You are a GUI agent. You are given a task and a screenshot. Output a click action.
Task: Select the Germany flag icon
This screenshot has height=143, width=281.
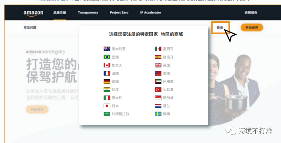[x=107, y=81]
